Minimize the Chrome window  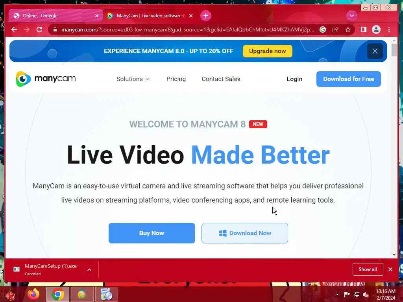tap(365, 8)
